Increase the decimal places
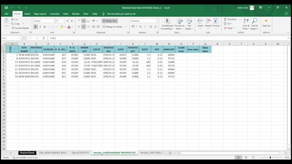The width and height of the screenshot is (292, 164). 151,27
